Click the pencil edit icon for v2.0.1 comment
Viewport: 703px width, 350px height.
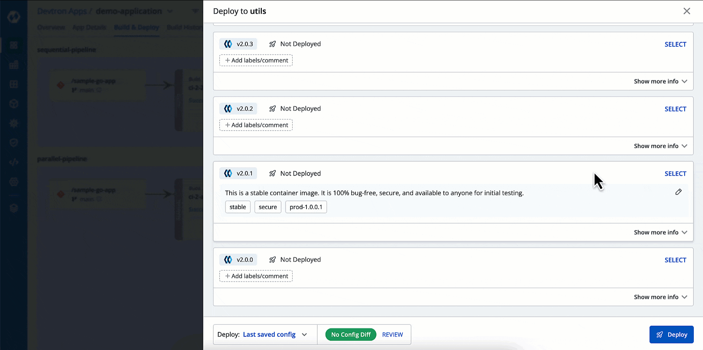678,192
